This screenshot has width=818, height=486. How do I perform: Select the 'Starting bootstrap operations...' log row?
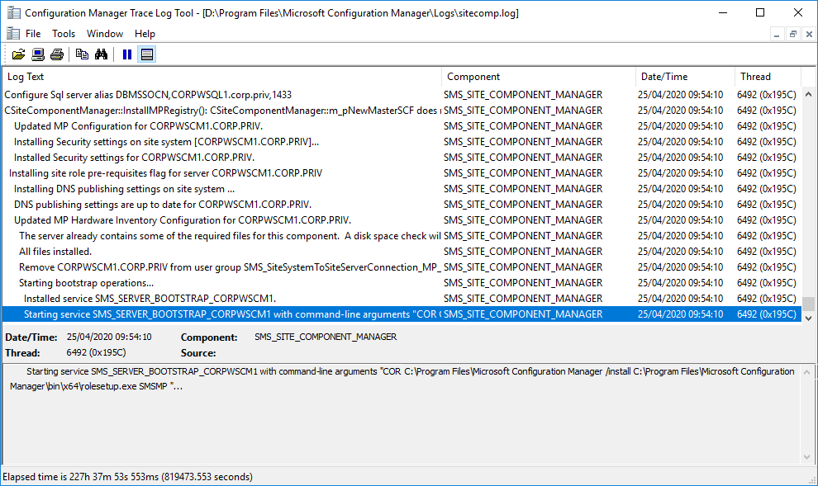pyautogui.click(x=86, y=283)
